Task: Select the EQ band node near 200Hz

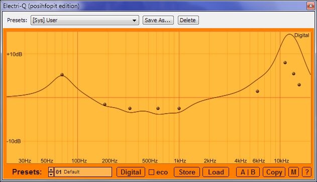Action: [104, 105]
